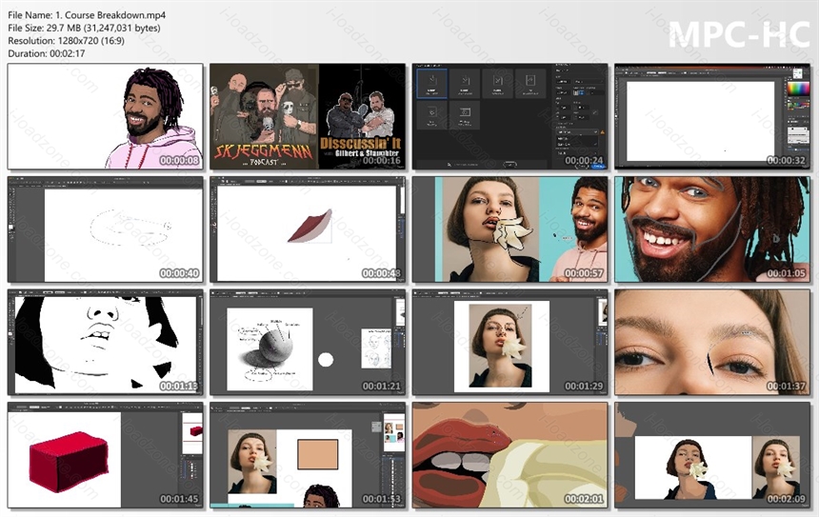Select the Skjeggmenn podcast thumbnail at 00:00:16
This screenshot has width=819, height=517.
[x=308, y=117]
